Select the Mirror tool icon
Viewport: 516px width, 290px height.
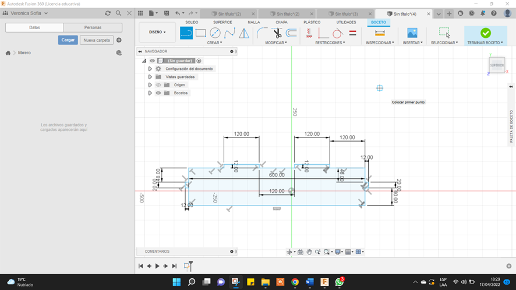click(244, 33)
